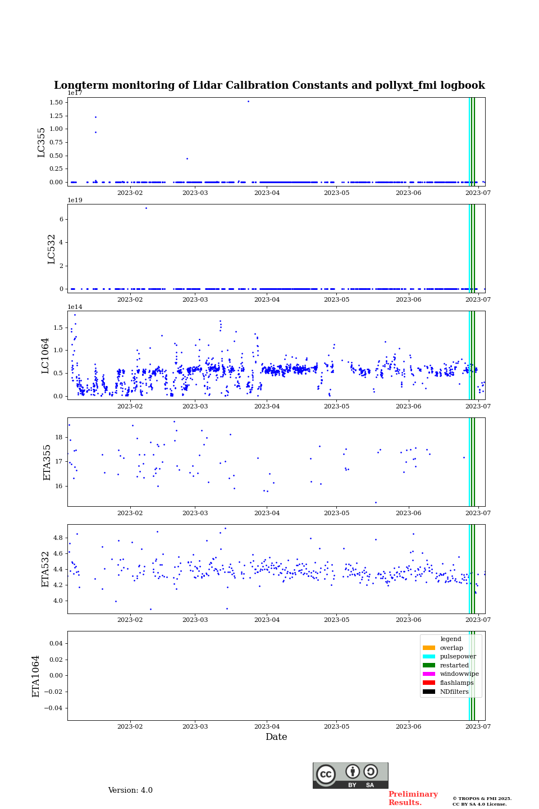
Task: Click the ETA532 y-axis label
Action: (45, 569)
